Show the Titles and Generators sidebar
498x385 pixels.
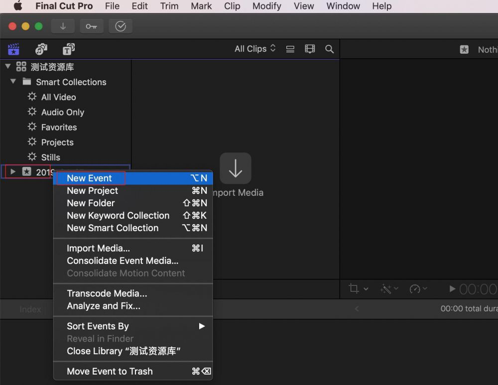tap(69, 49)
